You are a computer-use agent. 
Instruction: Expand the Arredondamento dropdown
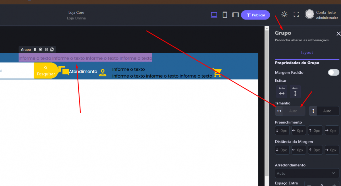point(307,173)
